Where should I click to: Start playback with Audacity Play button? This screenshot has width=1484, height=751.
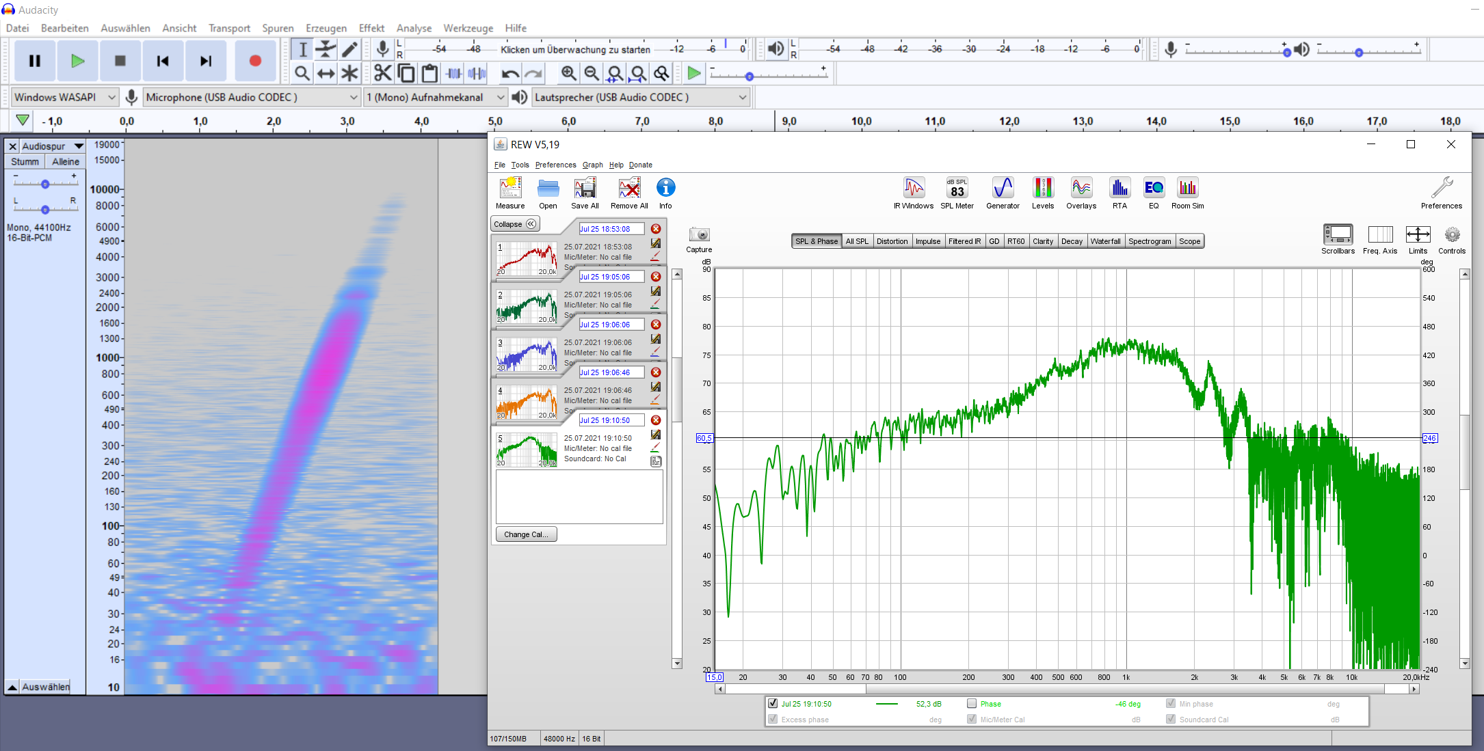(77, 61)
